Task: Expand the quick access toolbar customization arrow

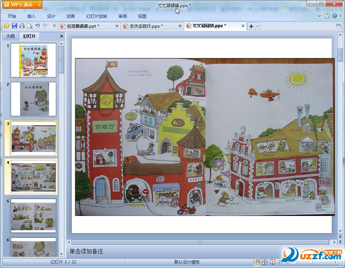Action: pyautogui.click(x=54, y=26)
